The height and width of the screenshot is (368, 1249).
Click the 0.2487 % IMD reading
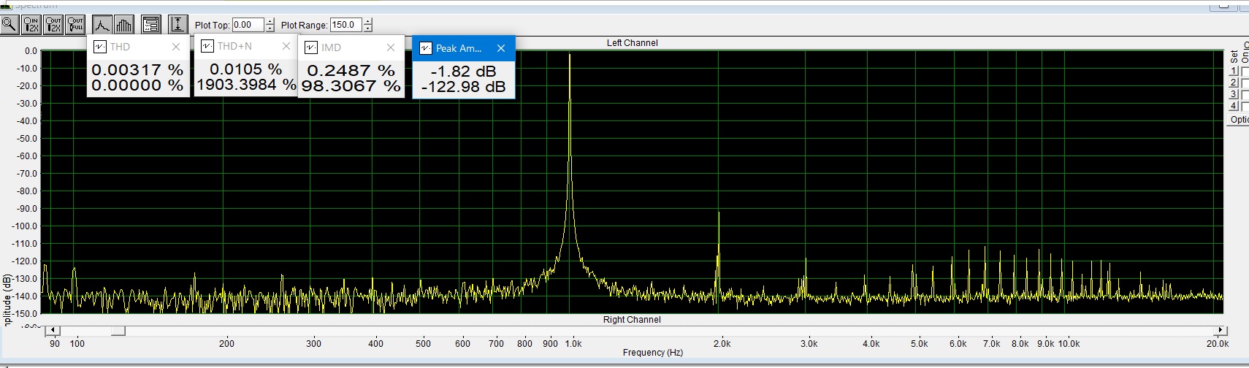pyautogui.click(x=351, y=71)
